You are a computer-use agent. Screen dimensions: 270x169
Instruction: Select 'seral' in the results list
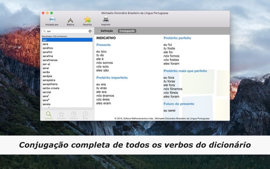tap(67, 68)
